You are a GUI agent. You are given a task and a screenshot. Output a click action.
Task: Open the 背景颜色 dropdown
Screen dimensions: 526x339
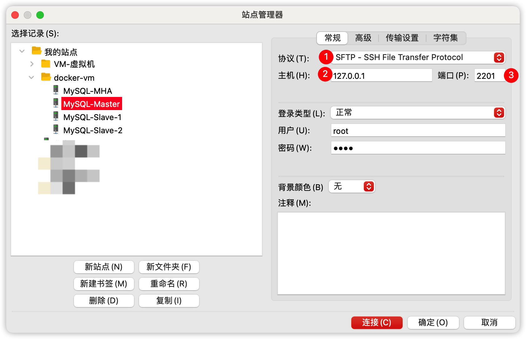tap(352, 186)
